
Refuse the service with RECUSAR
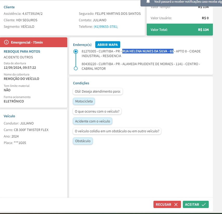tap(167, 204)
